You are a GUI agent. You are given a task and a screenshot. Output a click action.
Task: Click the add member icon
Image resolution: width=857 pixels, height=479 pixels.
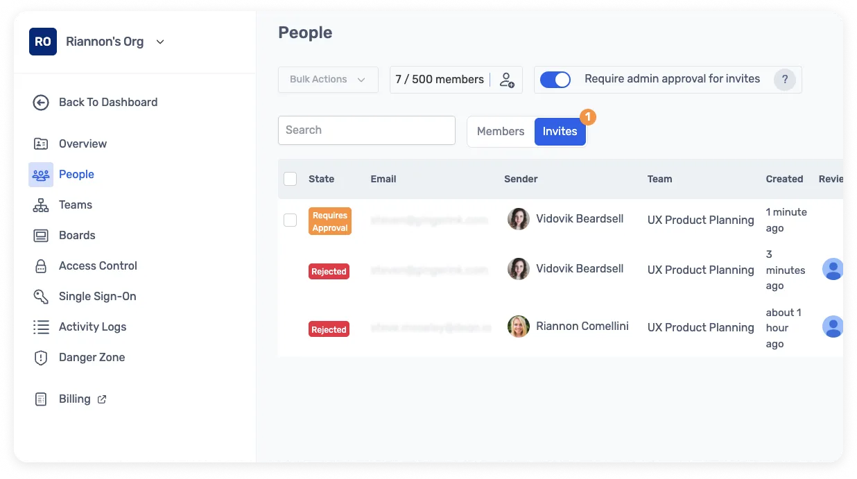pyautogui.click(x=507, y=80)
